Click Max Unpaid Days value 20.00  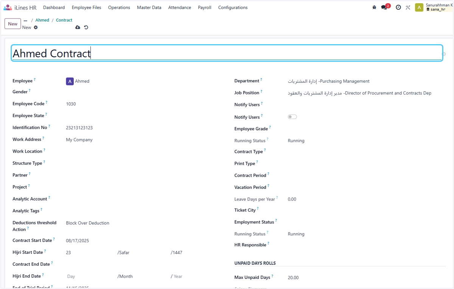pyautogui.click(x=293, y=278)
